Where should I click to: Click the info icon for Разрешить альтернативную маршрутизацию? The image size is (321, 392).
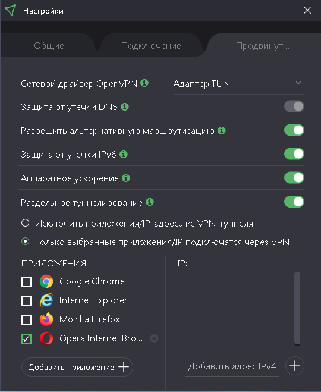click(222, 130)
